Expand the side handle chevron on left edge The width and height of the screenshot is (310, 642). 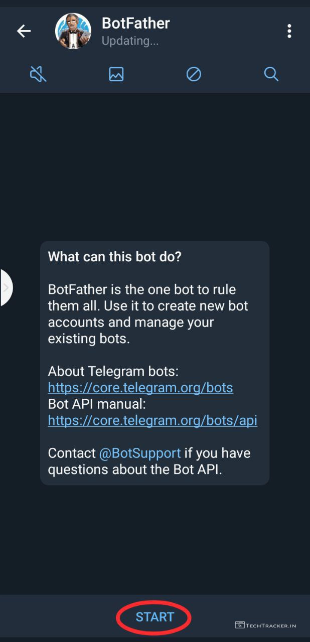[x=6, y=287]
